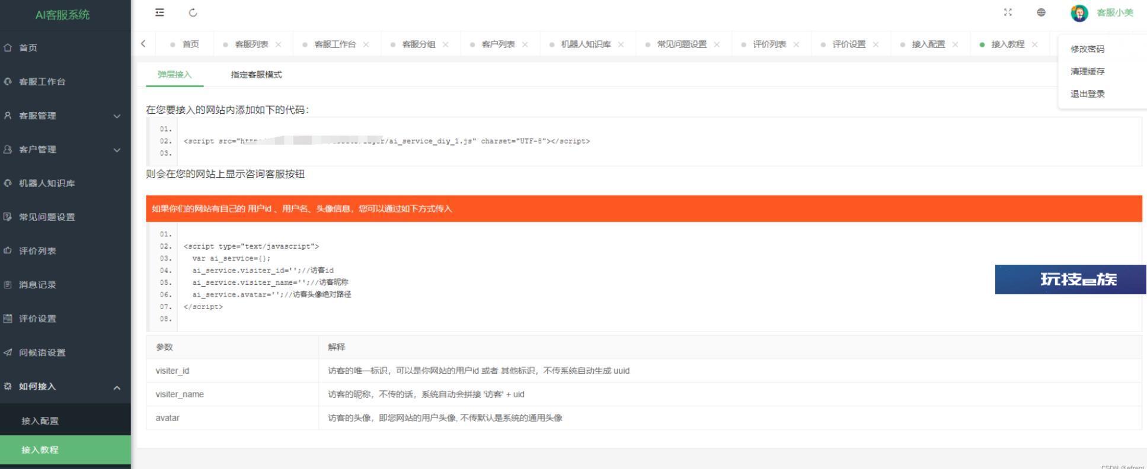Click the orange user info notice bar
The image size is (1147, 469).
pos(644,208)
